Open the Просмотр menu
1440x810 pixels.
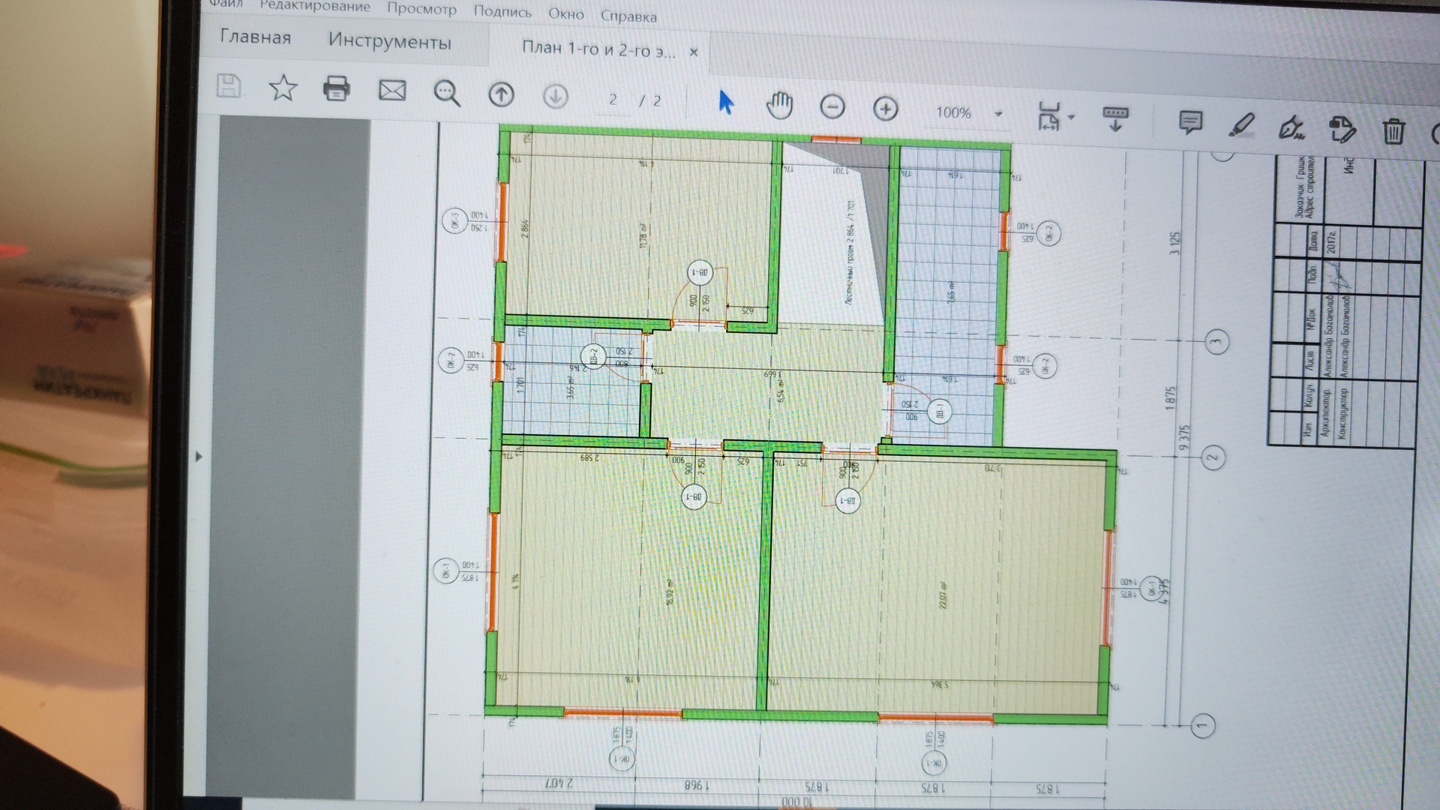[x=421, y=9]
